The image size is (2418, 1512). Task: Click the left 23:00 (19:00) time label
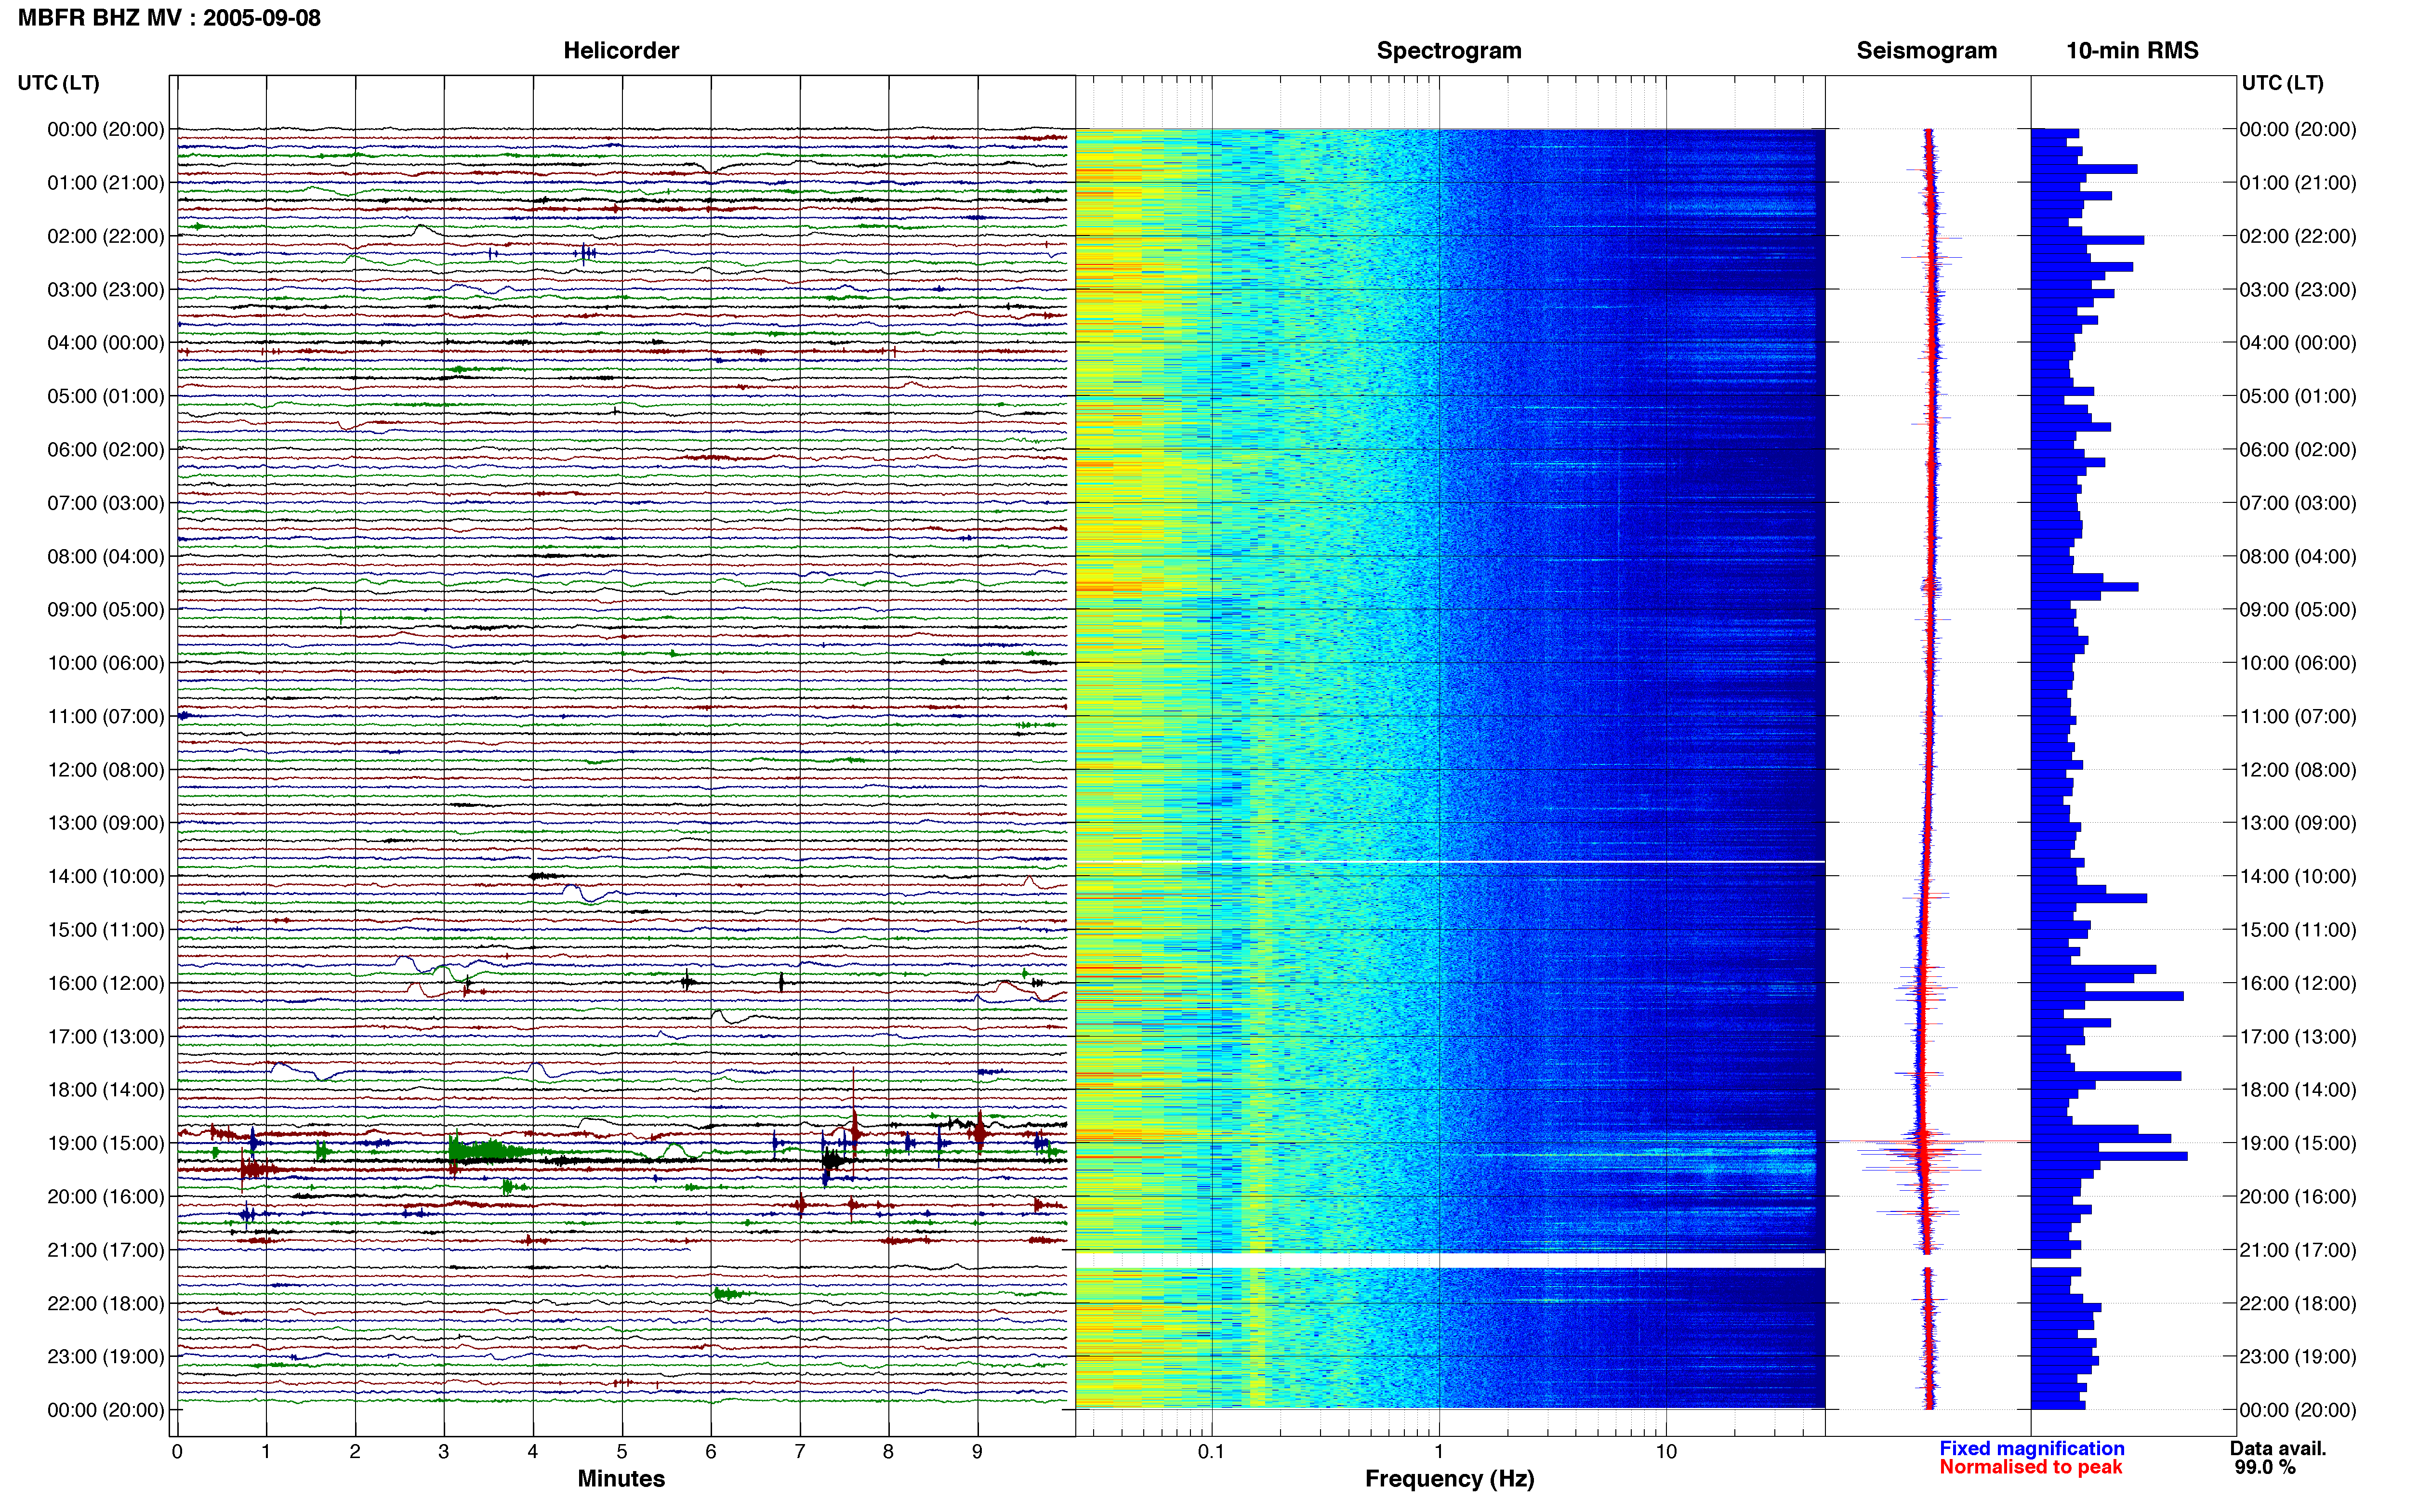[106, 1356]
